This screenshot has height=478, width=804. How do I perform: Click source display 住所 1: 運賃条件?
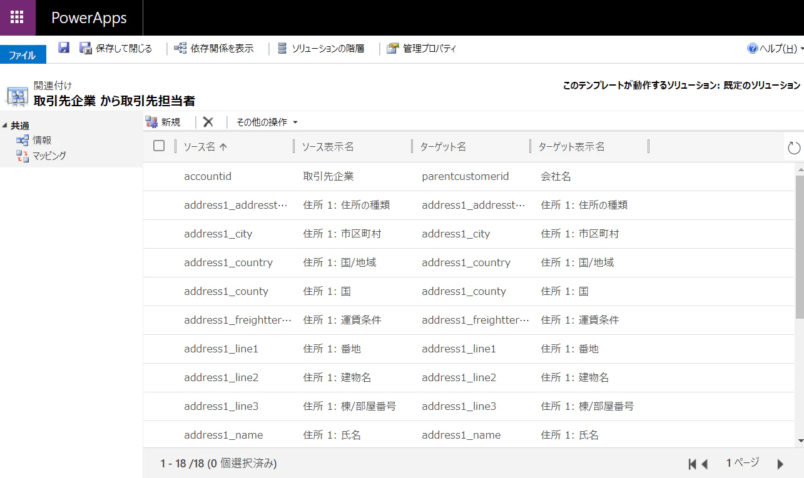pos(342,320)
